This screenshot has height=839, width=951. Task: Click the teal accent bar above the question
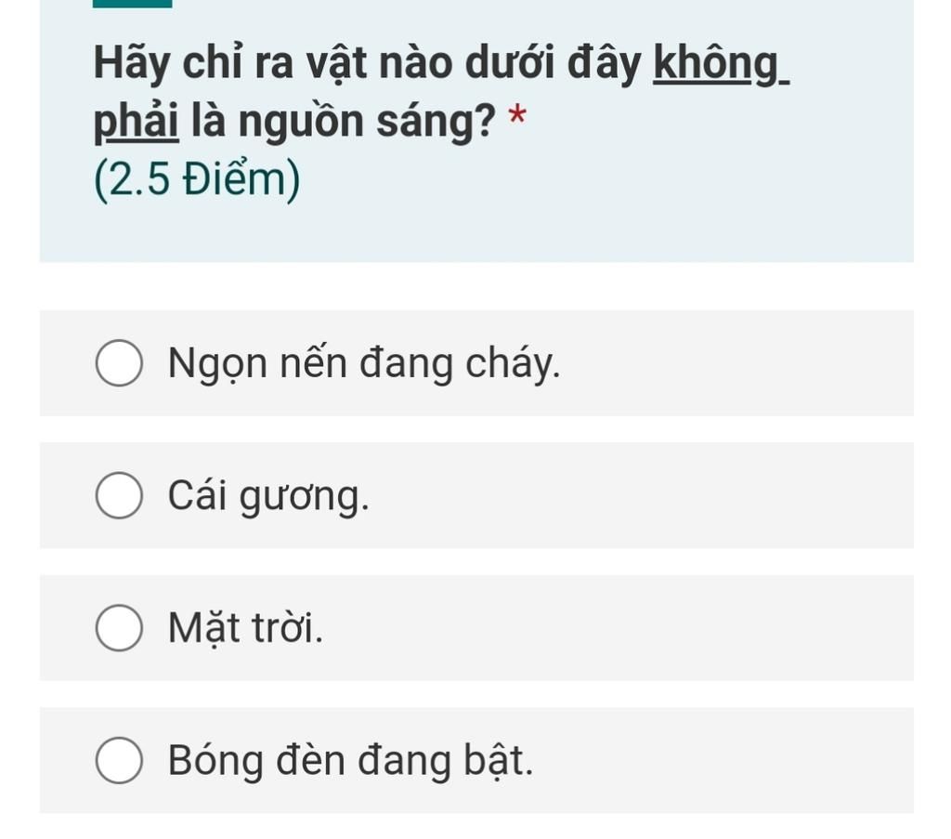click(x=132, y=3)
